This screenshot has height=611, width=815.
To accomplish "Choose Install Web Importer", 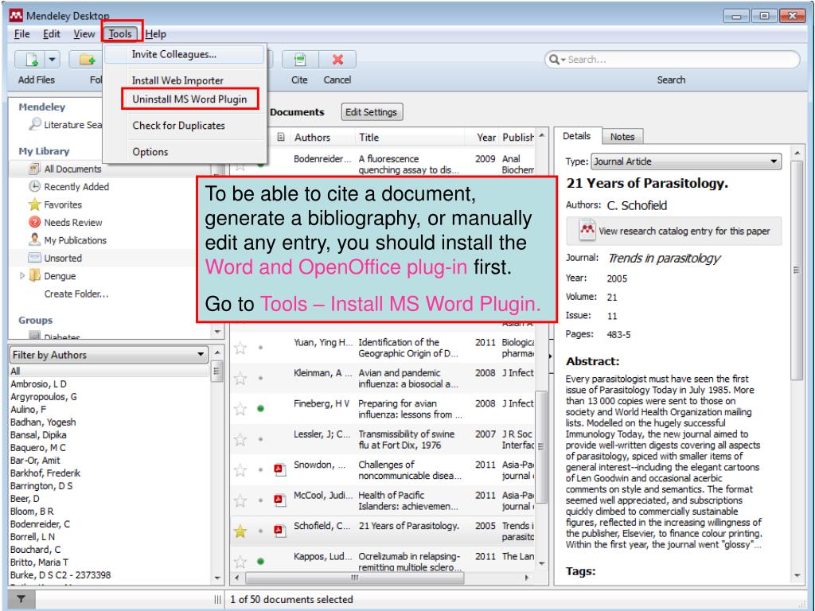I will click(x=177, y=80).
